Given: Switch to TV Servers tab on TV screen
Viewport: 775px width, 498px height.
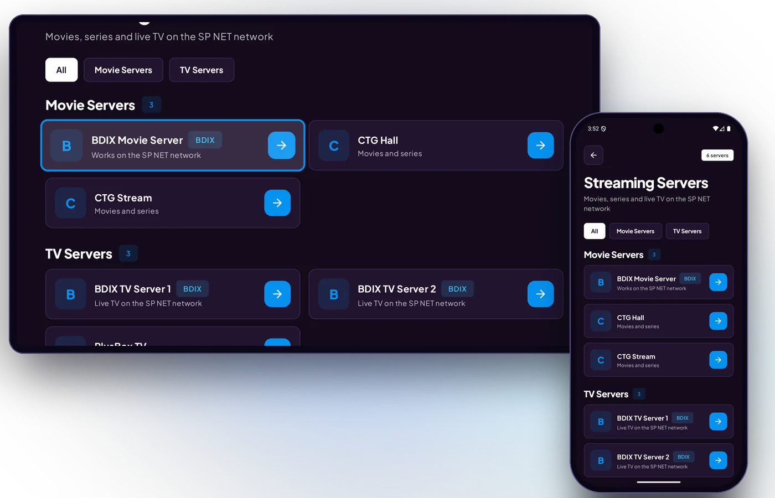Looking at the screenshot, I should pyautogui.click(x=201, y=70).
